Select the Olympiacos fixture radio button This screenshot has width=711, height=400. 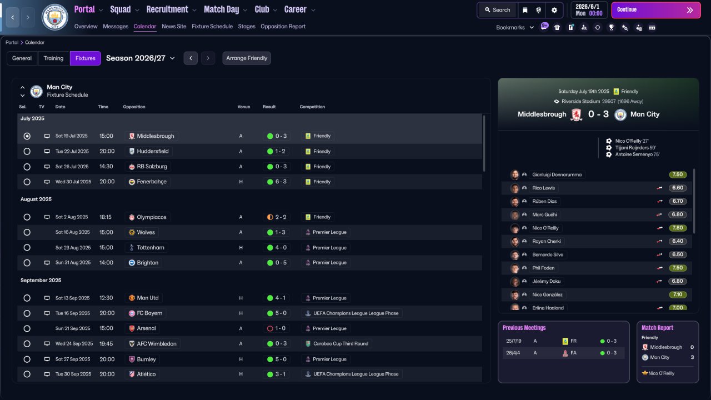click(27, 217)
